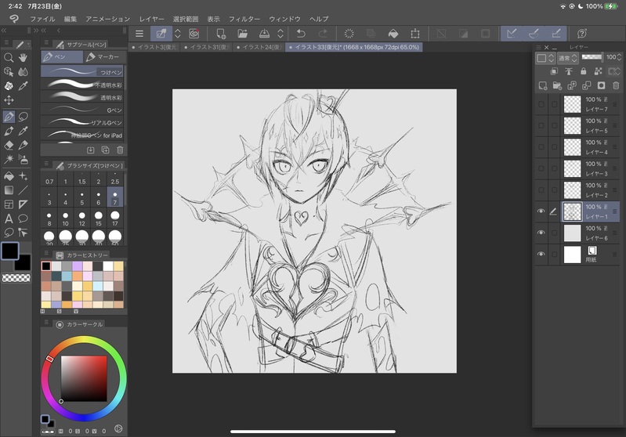Select the move layer tool
Image resolution: width=626 pixels, height=437 pixels.
[9, 100]
